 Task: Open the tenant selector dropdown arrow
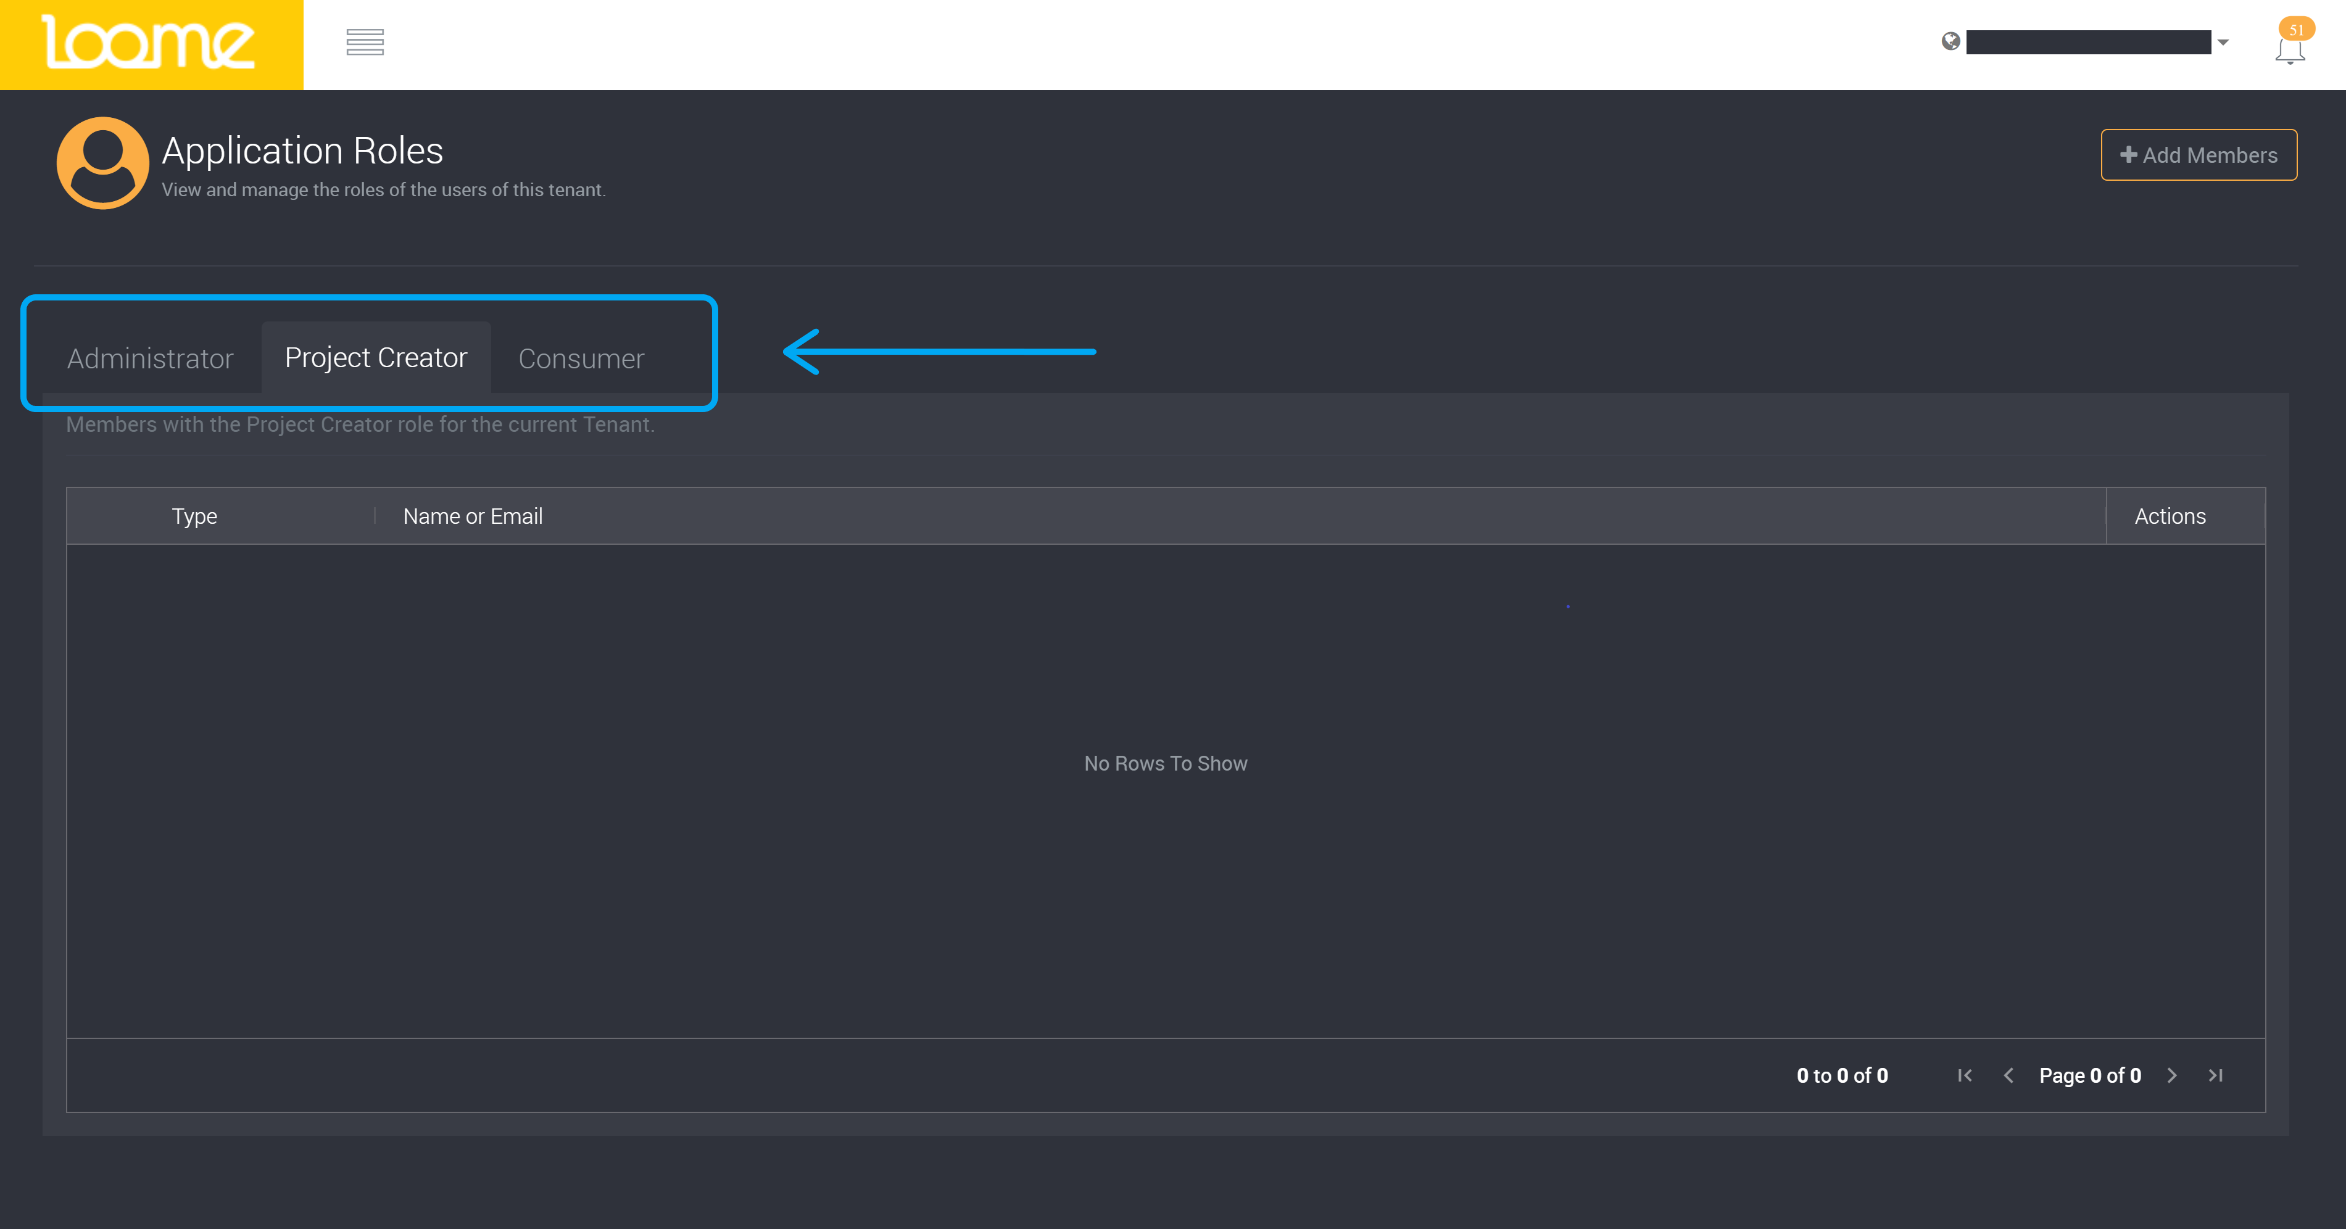tap(2223, 43)
